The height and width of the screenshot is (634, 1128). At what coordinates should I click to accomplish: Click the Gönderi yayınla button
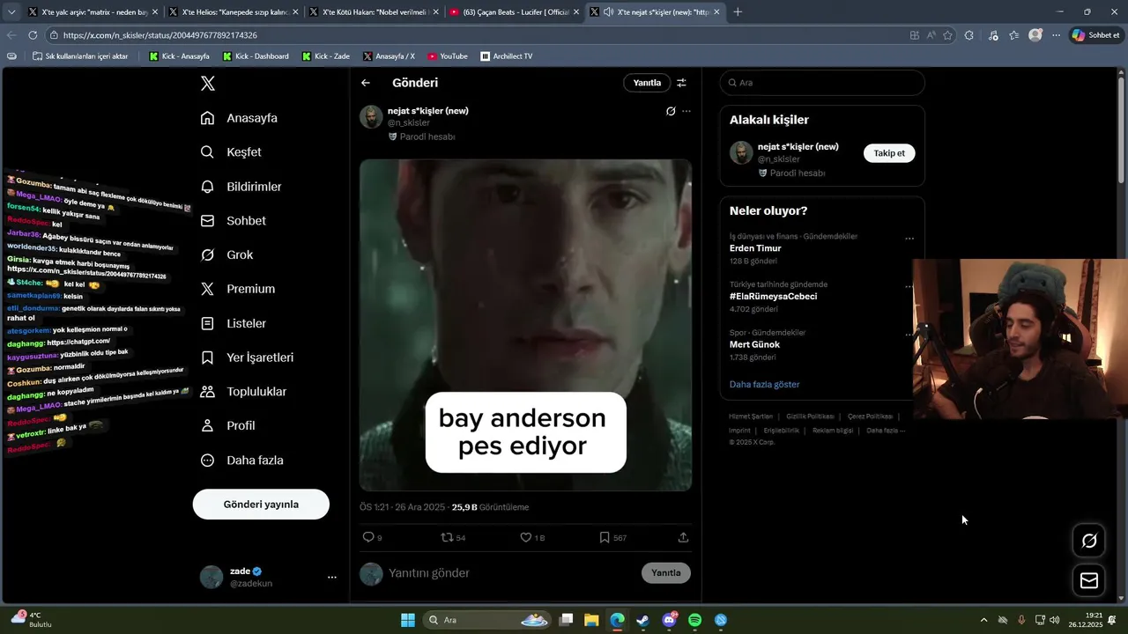tap(261, 505)
